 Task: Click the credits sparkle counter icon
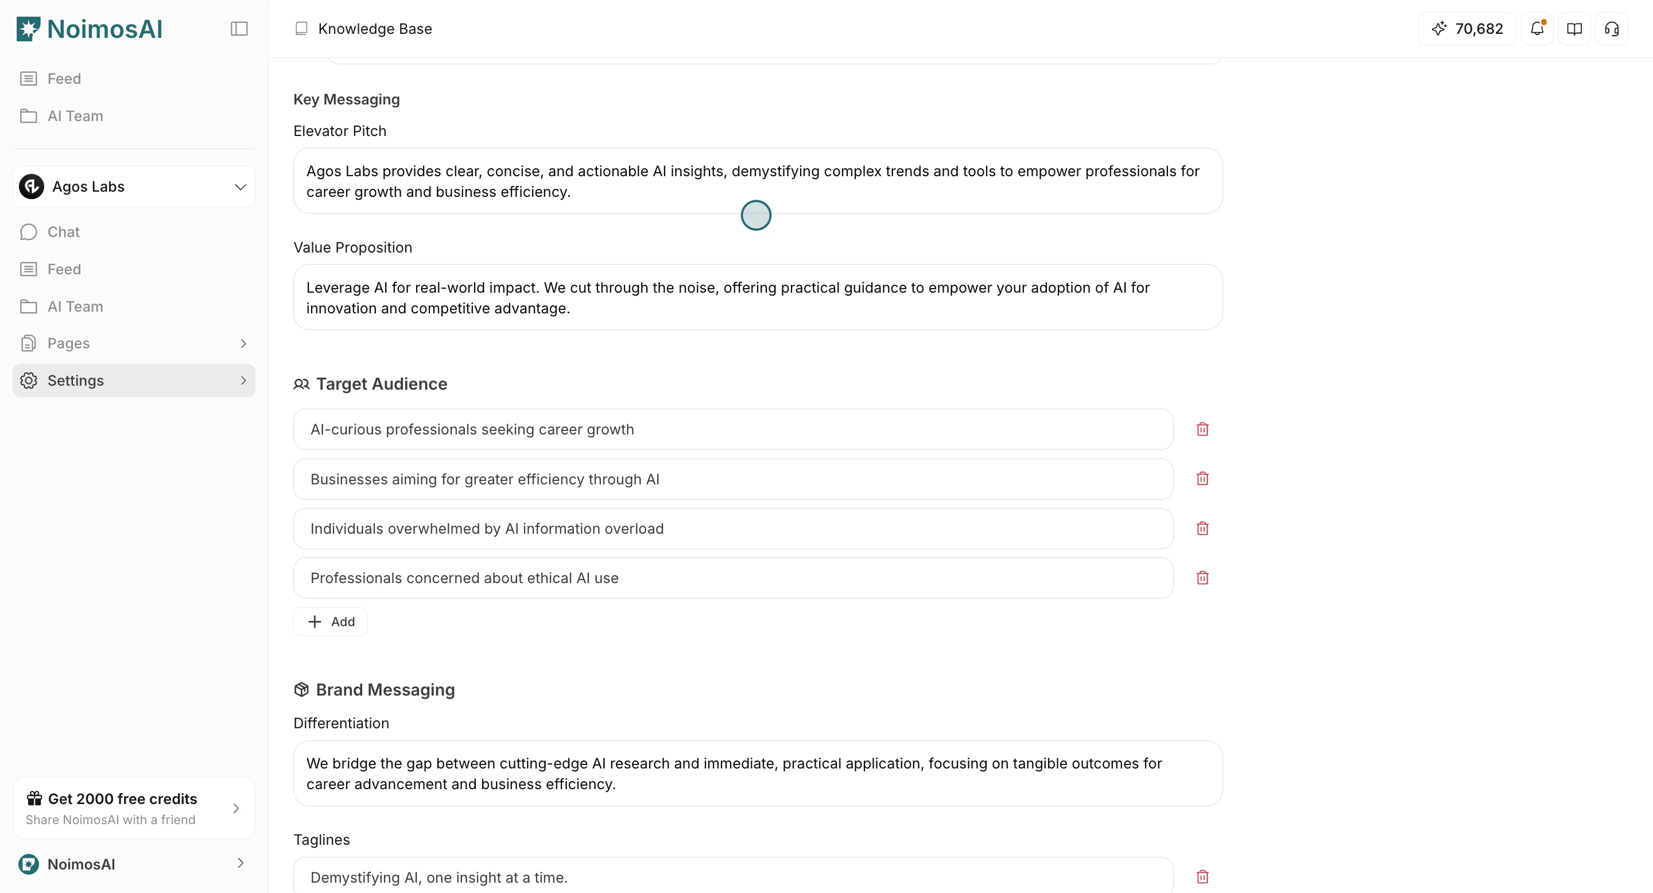tap(1439, 28)
